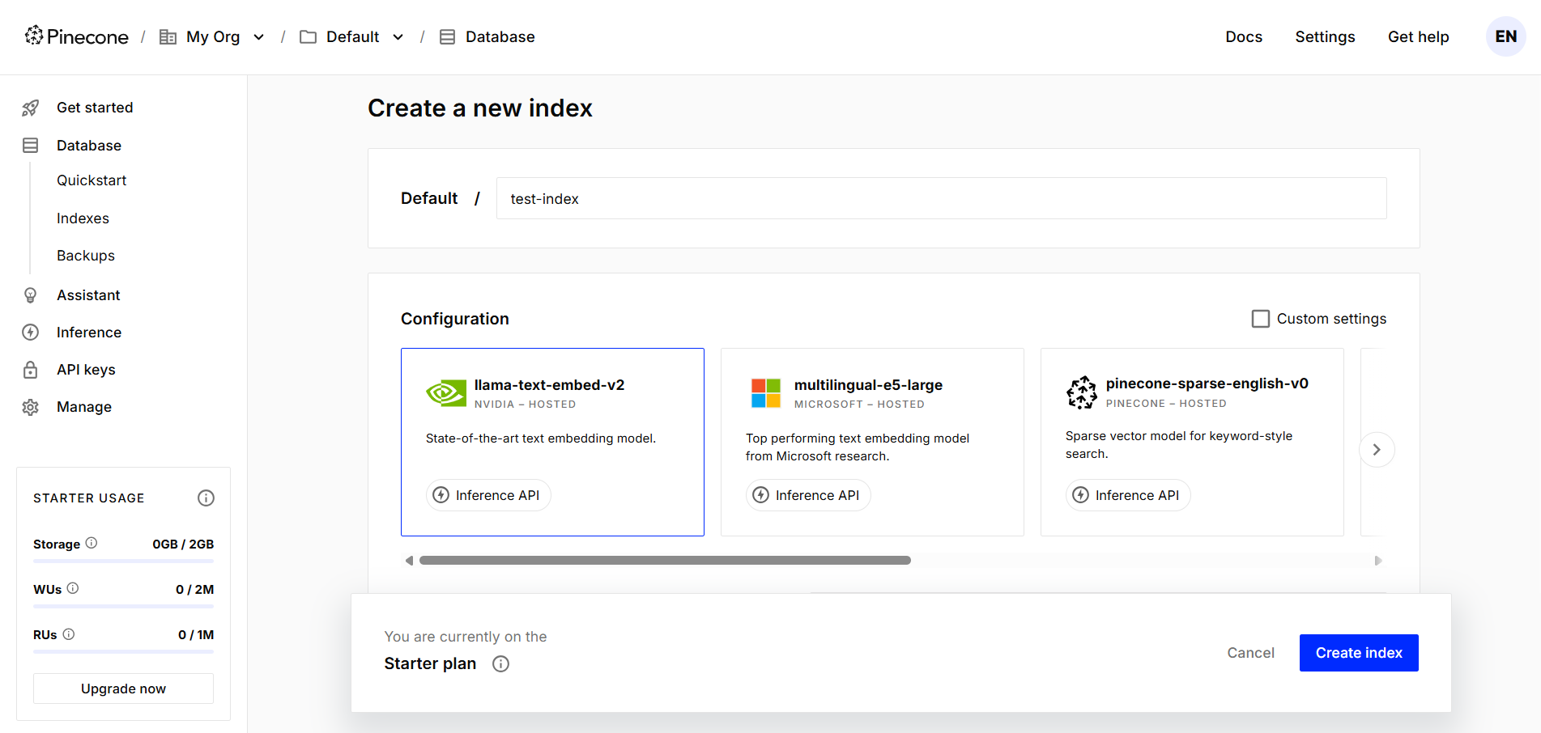Expand the Default project dropdown
1541x733 pixels.
coord(398,36)
